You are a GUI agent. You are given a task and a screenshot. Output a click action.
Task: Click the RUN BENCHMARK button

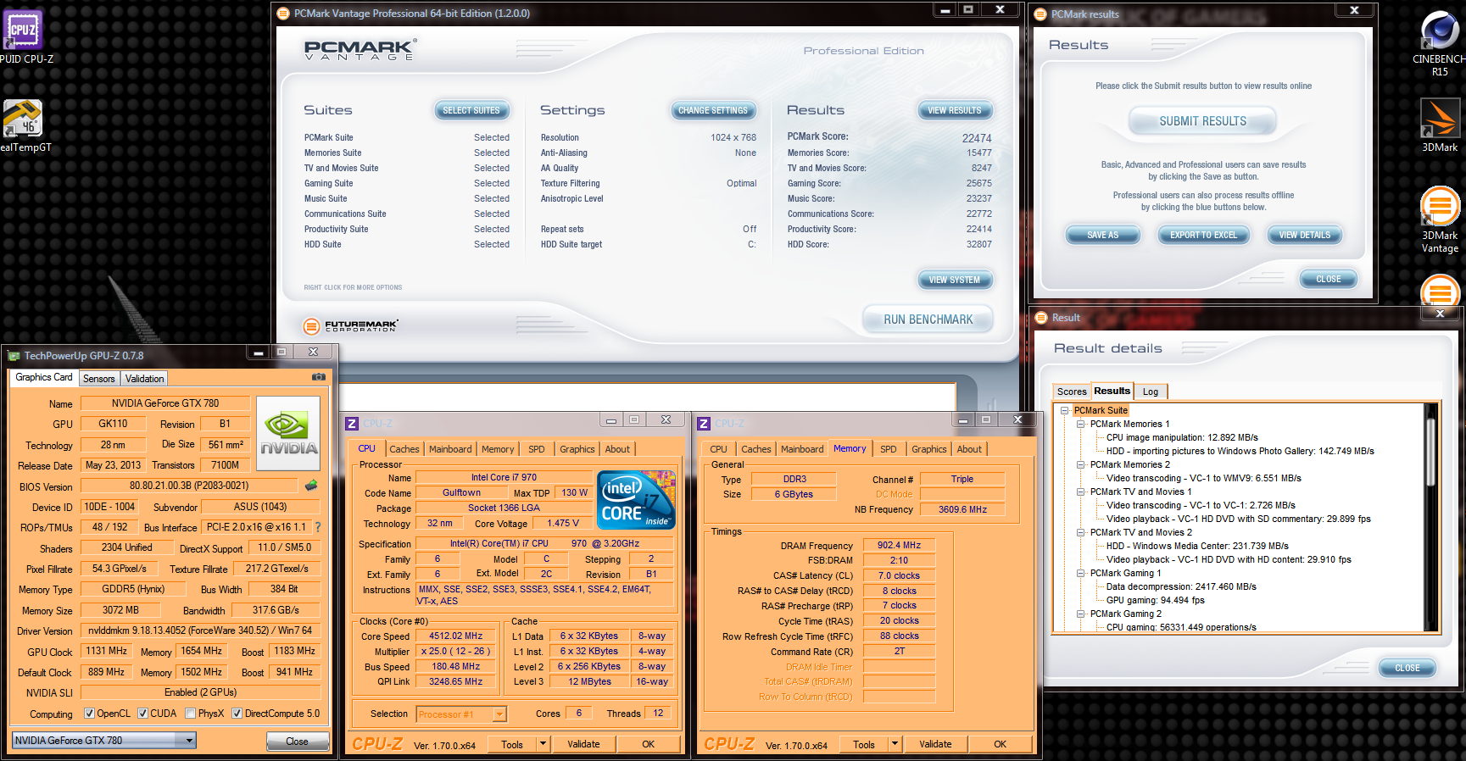click(x=928, y=319)
